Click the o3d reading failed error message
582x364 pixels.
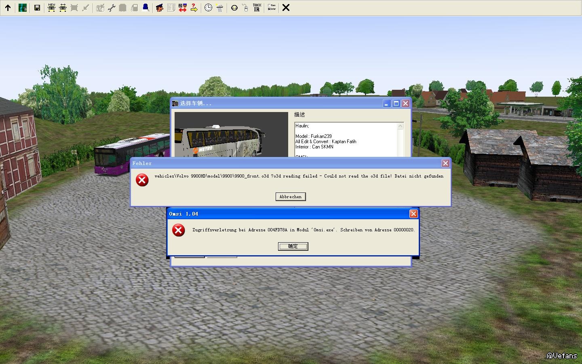[299, 176]
